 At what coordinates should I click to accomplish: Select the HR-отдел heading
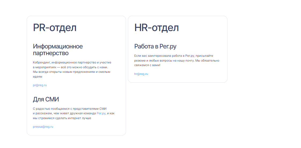pyautogui.click(x=157, y=28)
